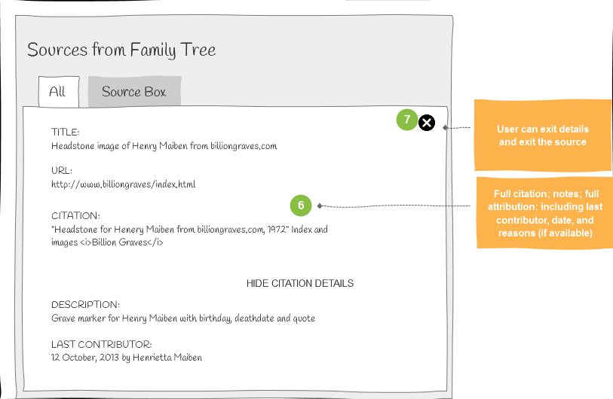
Task: Open the billiongraves index.html URL link
Action: [x=123, y=184]
